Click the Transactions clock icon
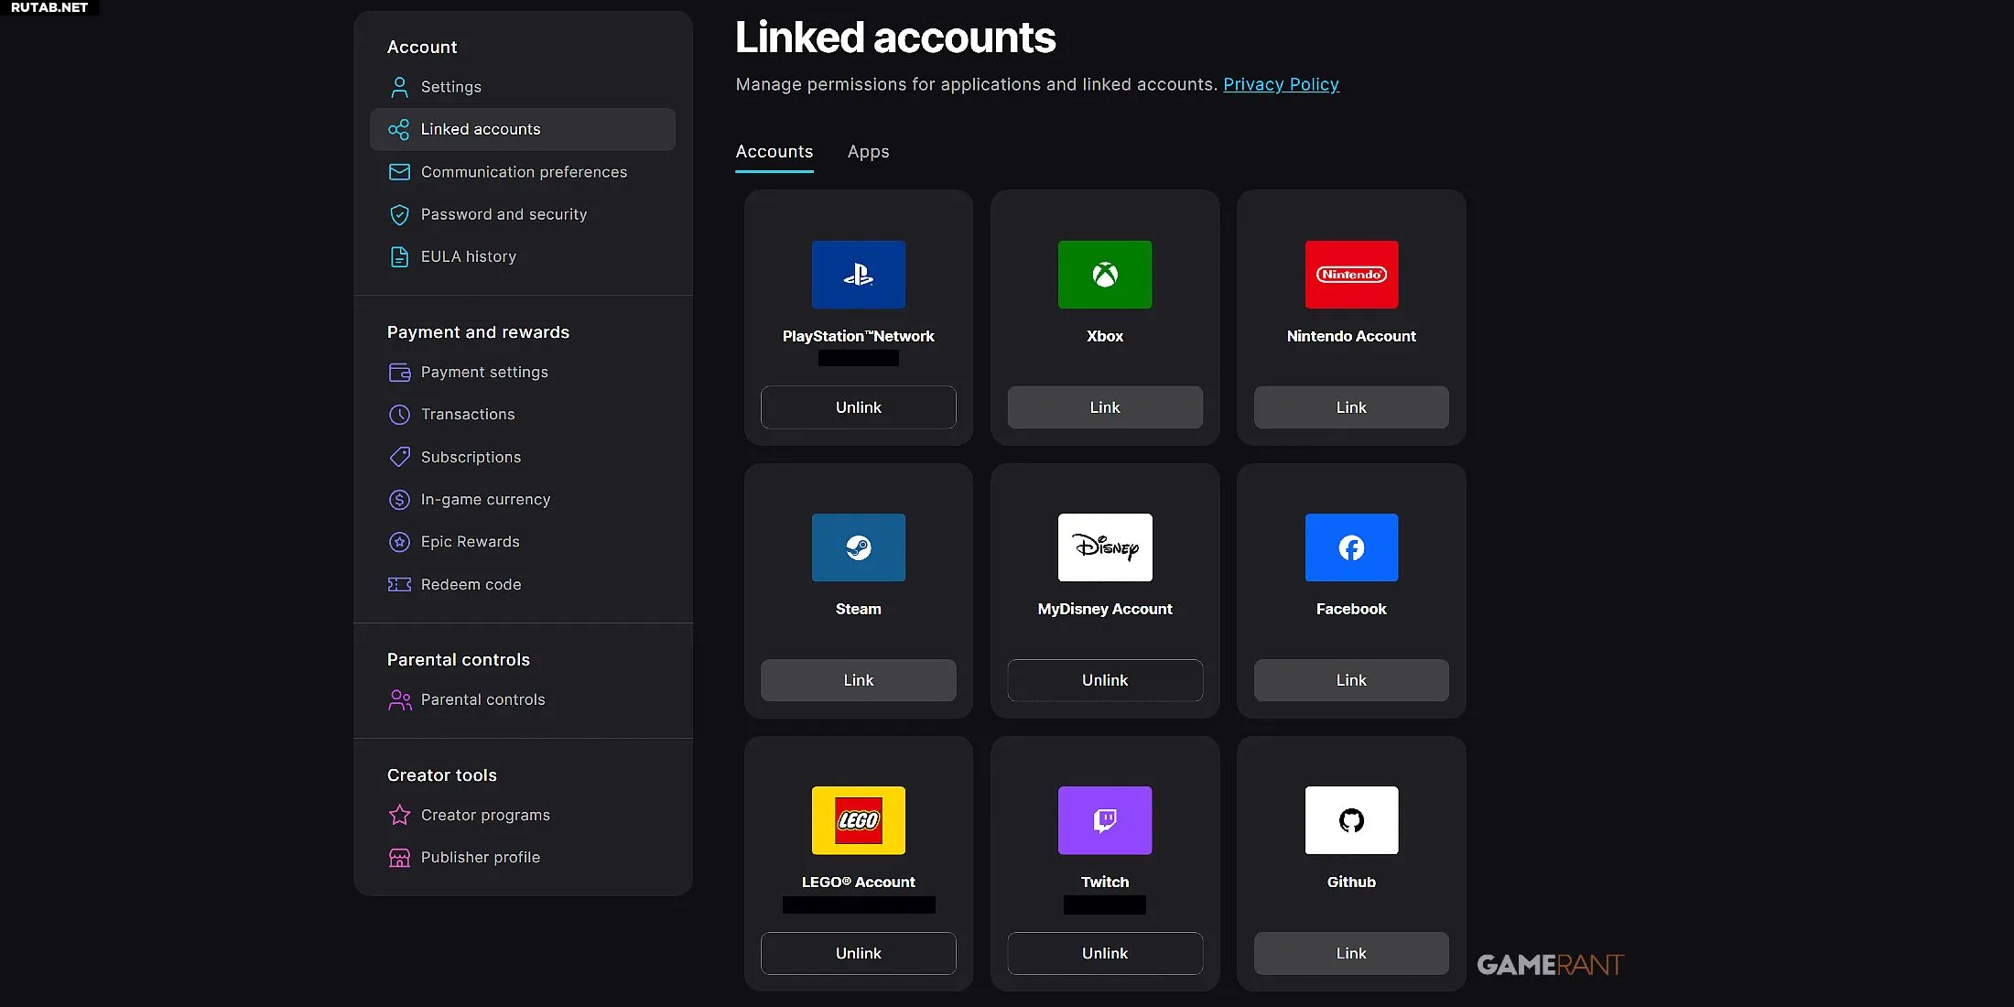Image resolution: width=2014 pixels, height=1007 pixels. 399,415
